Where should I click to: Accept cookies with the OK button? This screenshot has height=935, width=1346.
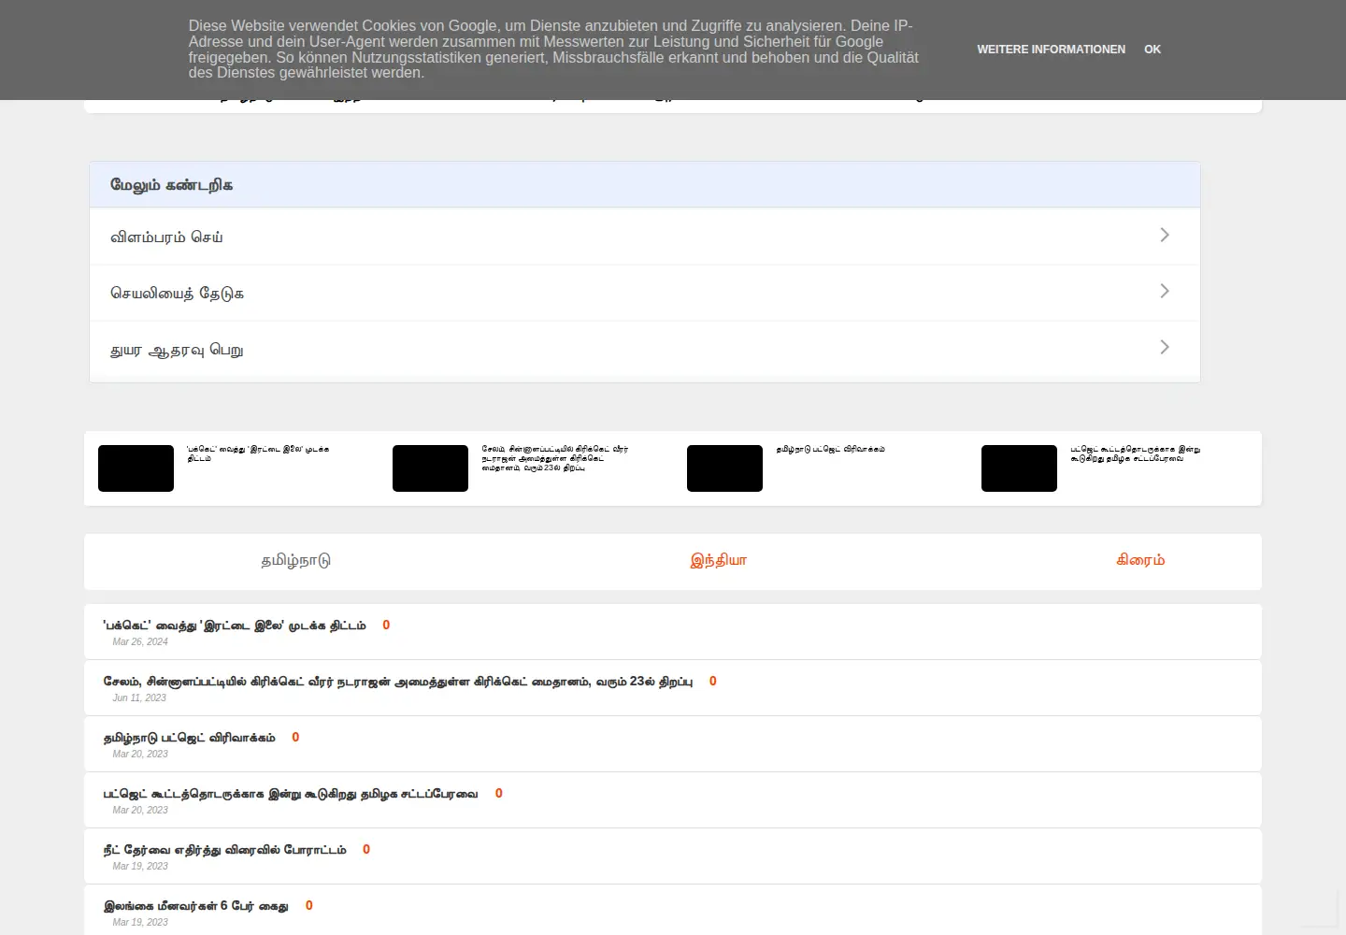pos(1153,50)
